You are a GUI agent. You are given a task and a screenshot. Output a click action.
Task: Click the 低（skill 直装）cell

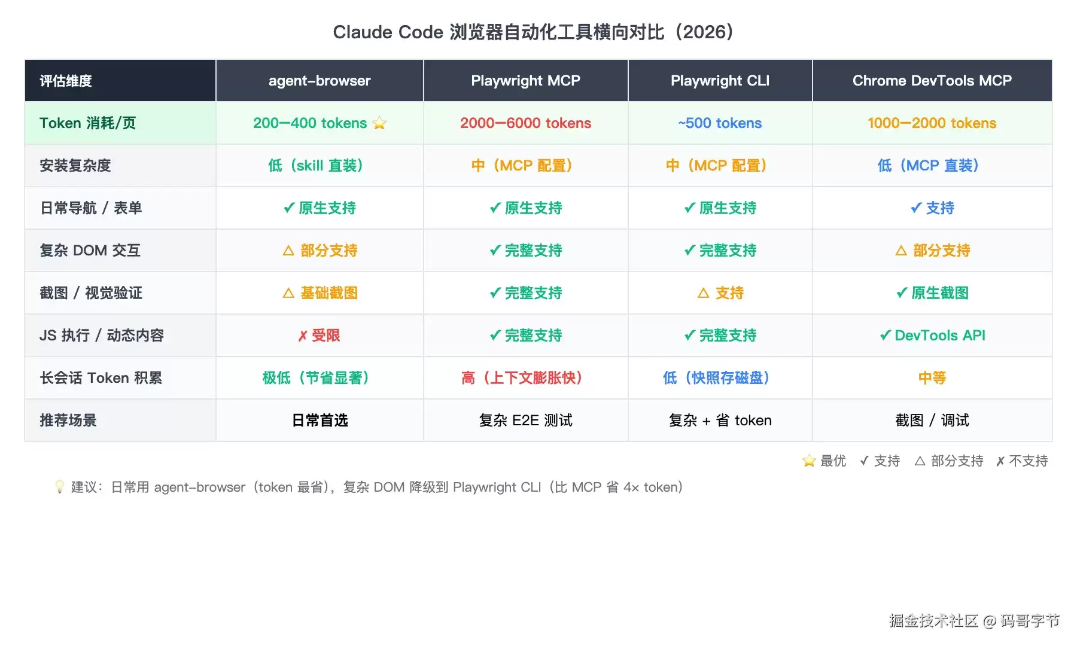click(320, 166)
